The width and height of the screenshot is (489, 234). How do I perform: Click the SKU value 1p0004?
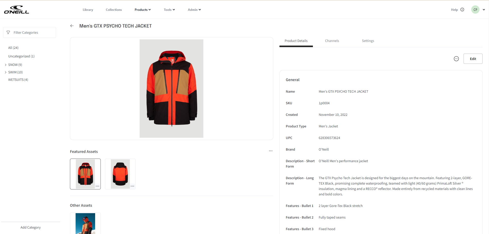[324, 103]
